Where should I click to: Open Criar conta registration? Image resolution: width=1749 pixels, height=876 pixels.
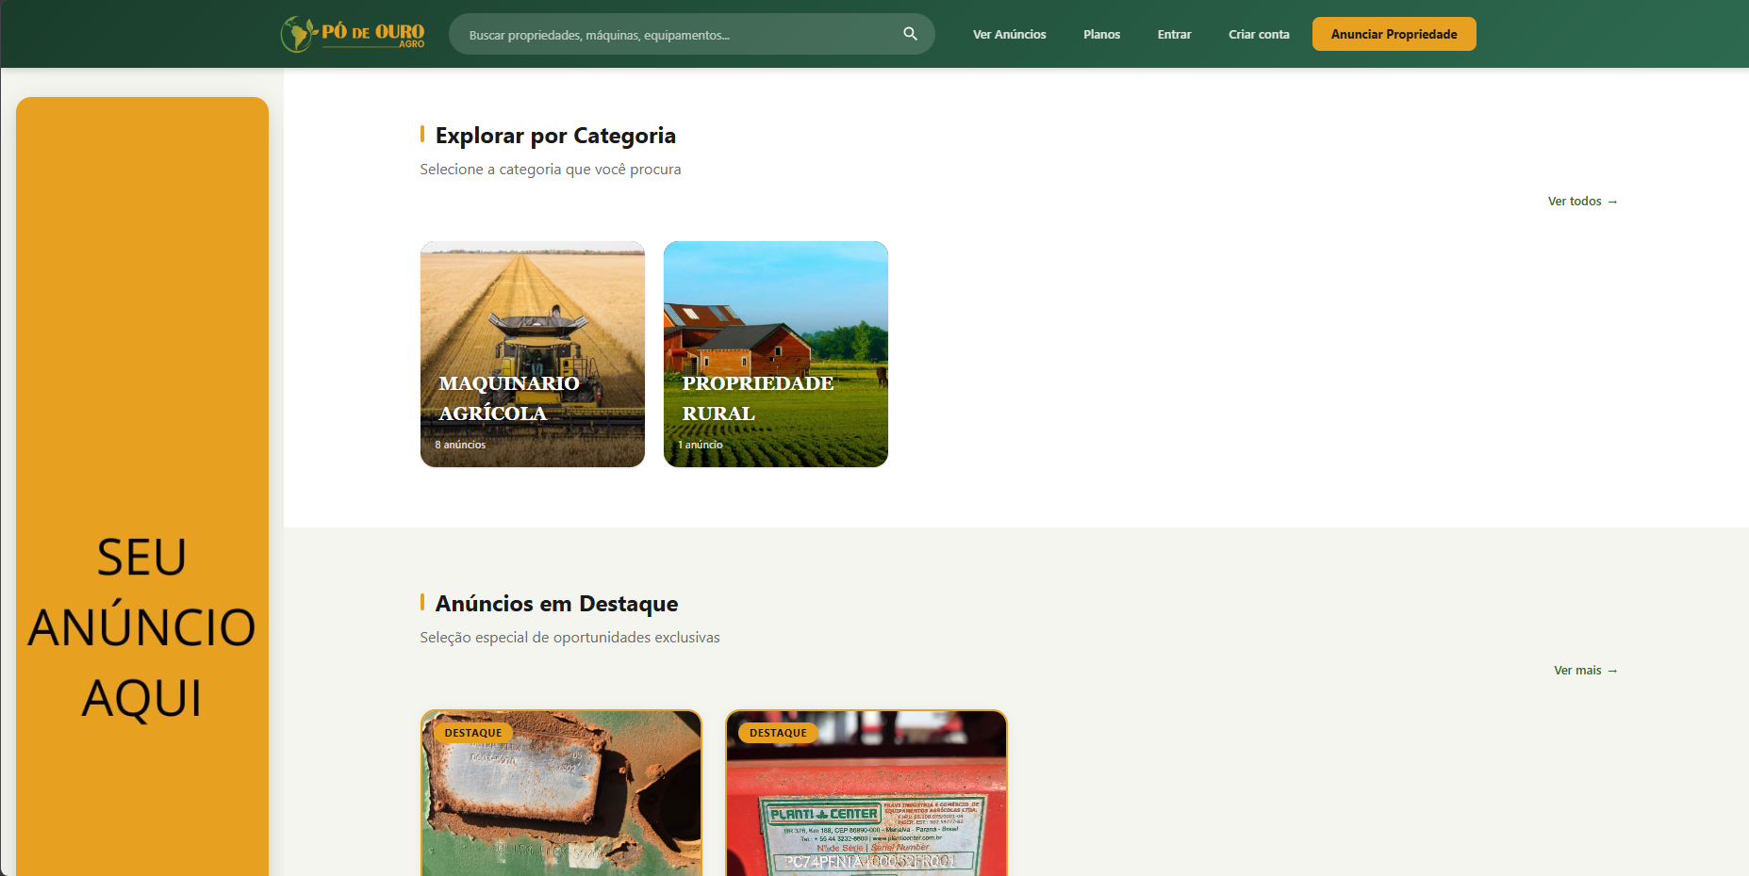coord(1259,34)
